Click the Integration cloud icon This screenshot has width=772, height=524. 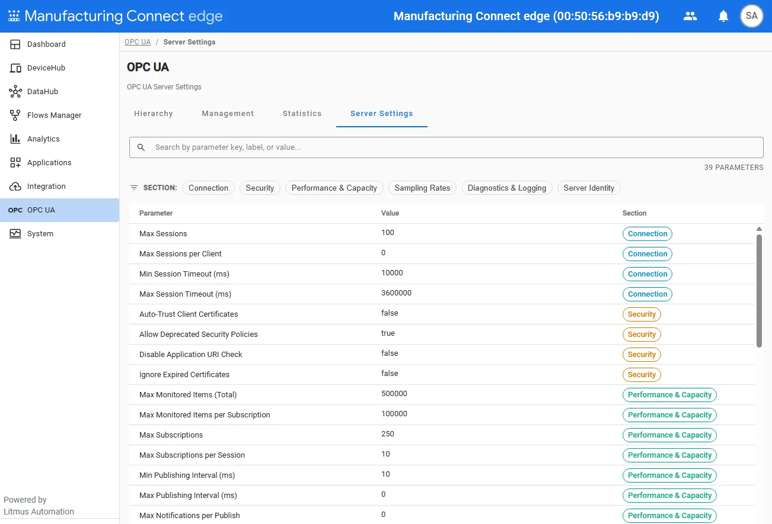[15, 187]
